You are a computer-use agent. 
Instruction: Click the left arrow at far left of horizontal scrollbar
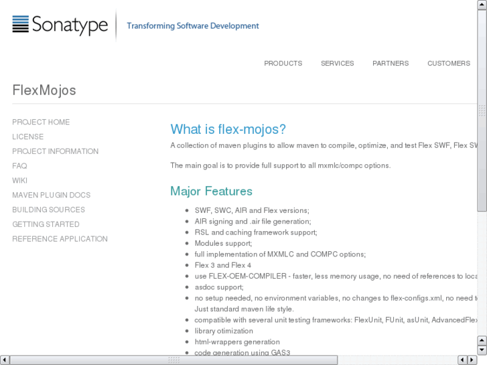(x=5, y=360)
